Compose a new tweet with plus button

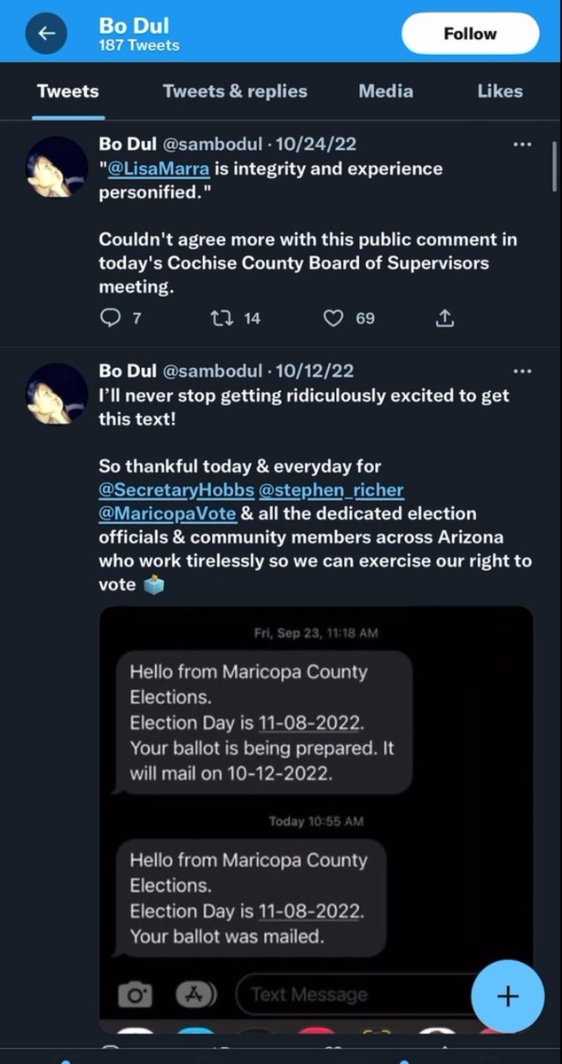pos(507,997)
